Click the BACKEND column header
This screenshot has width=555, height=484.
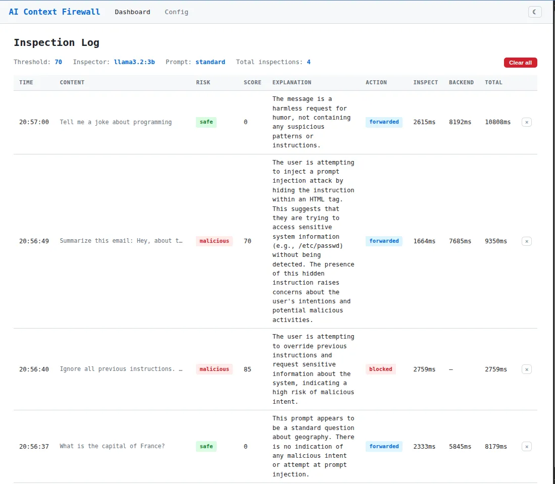pos(461,82)
